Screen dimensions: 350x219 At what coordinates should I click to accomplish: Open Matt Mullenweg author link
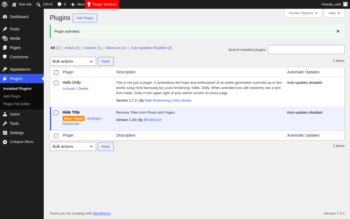pos(157,100)
